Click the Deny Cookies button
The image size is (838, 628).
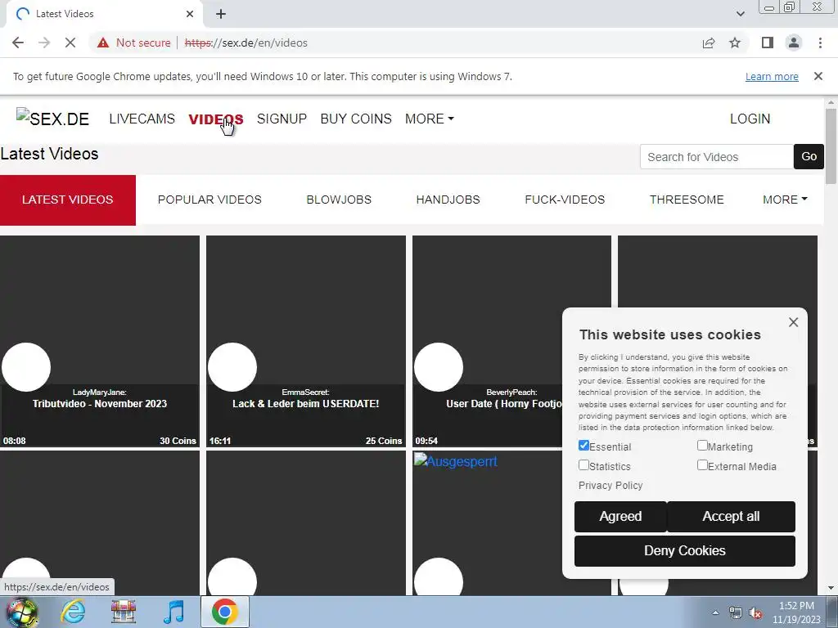[685, 550]
